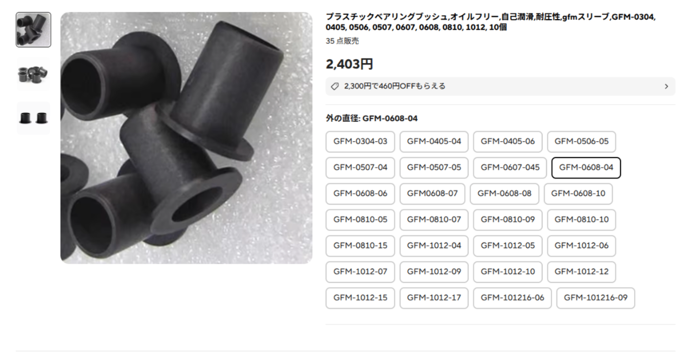Click the price tag coupon icon
The height and width of the screenshot is (357, 685).
click(x=335, y=86)
